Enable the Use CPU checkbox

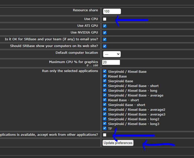point(105,19)
